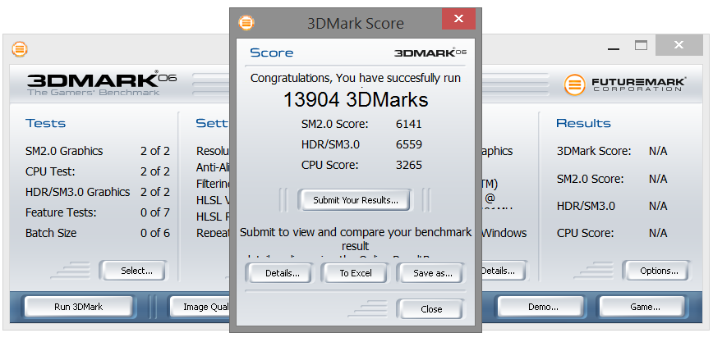
Task: Click the 3DMark Score dialog orange app icon
Action: click(x=246, y=23)
